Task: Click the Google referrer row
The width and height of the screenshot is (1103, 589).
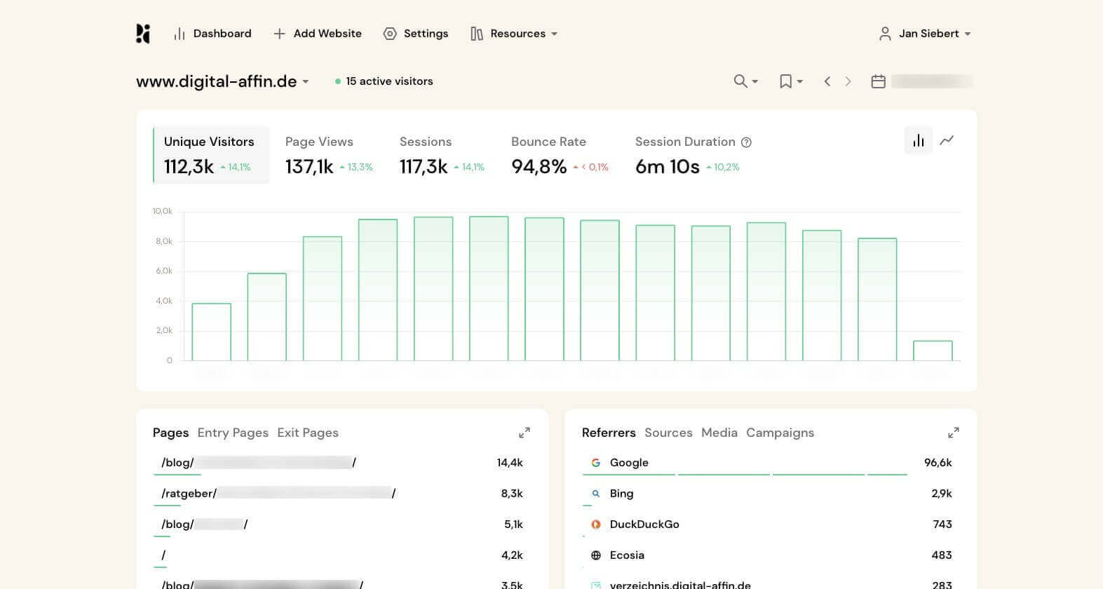Action: click(771, 463)
